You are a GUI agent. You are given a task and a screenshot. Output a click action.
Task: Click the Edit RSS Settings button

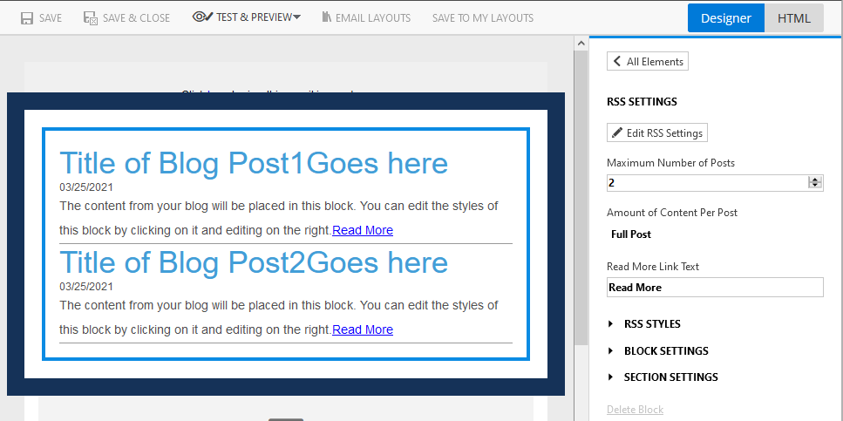point(657,132)
